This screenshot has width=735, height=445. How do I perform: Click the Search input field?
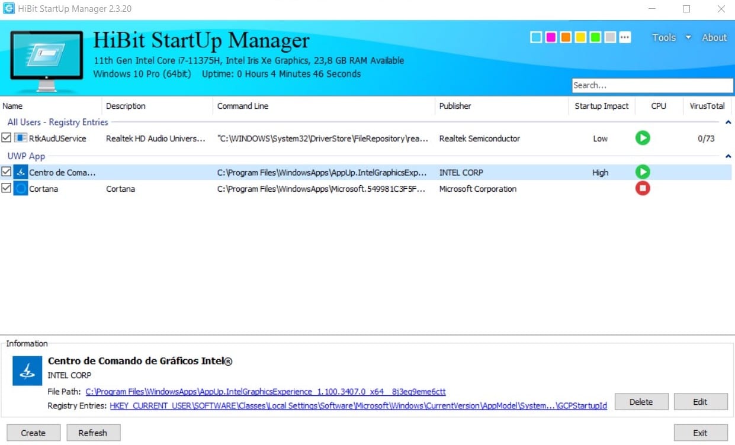pos(652,85)
